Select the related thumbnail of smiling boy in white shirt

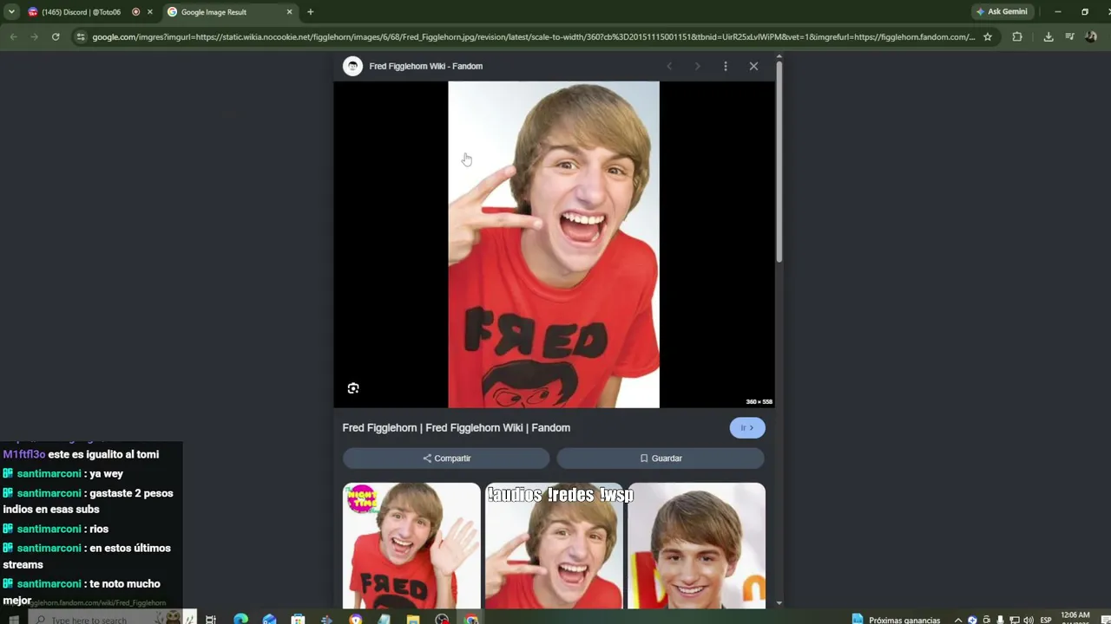click(696, 546)
